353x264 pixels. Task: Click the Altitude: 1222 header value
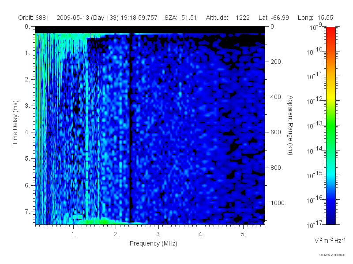pyautogui.click(x=228, y=18)
